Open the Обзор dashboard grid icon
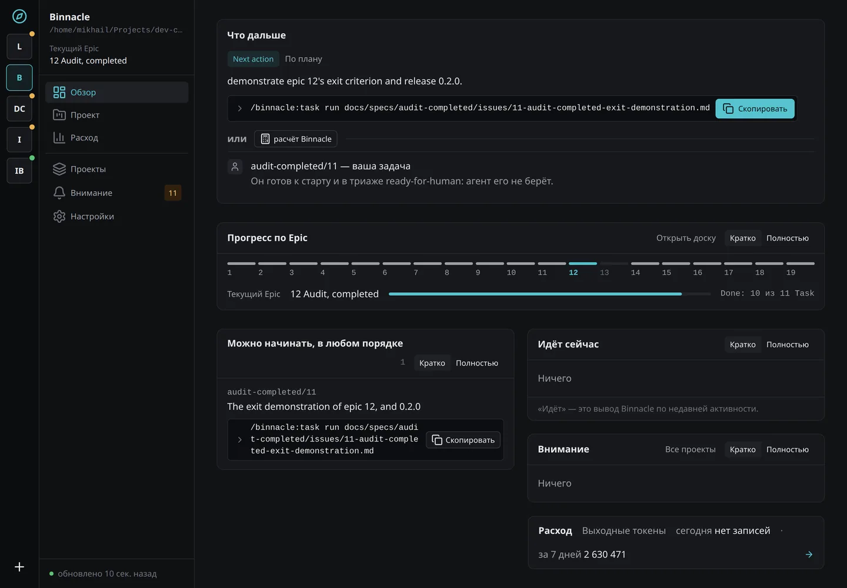Image resolution: width=847 pixels, height=588 pixels. (59, 92)
